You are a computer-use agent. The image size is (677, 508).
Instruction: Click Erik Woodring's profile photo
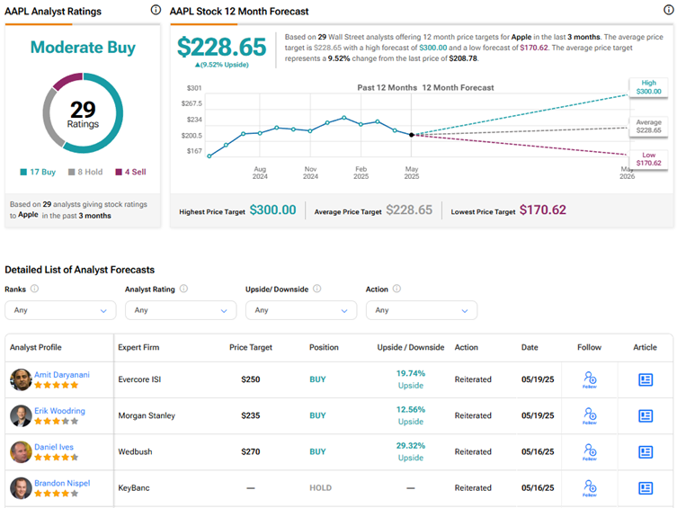tap(22, 416)
